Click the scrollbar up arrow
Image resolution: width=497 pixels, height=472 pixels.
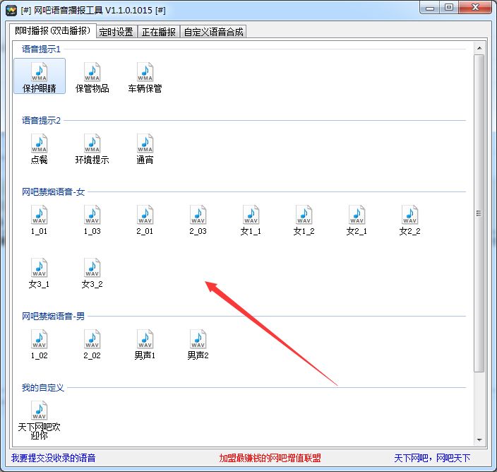(x=479, y=48)
